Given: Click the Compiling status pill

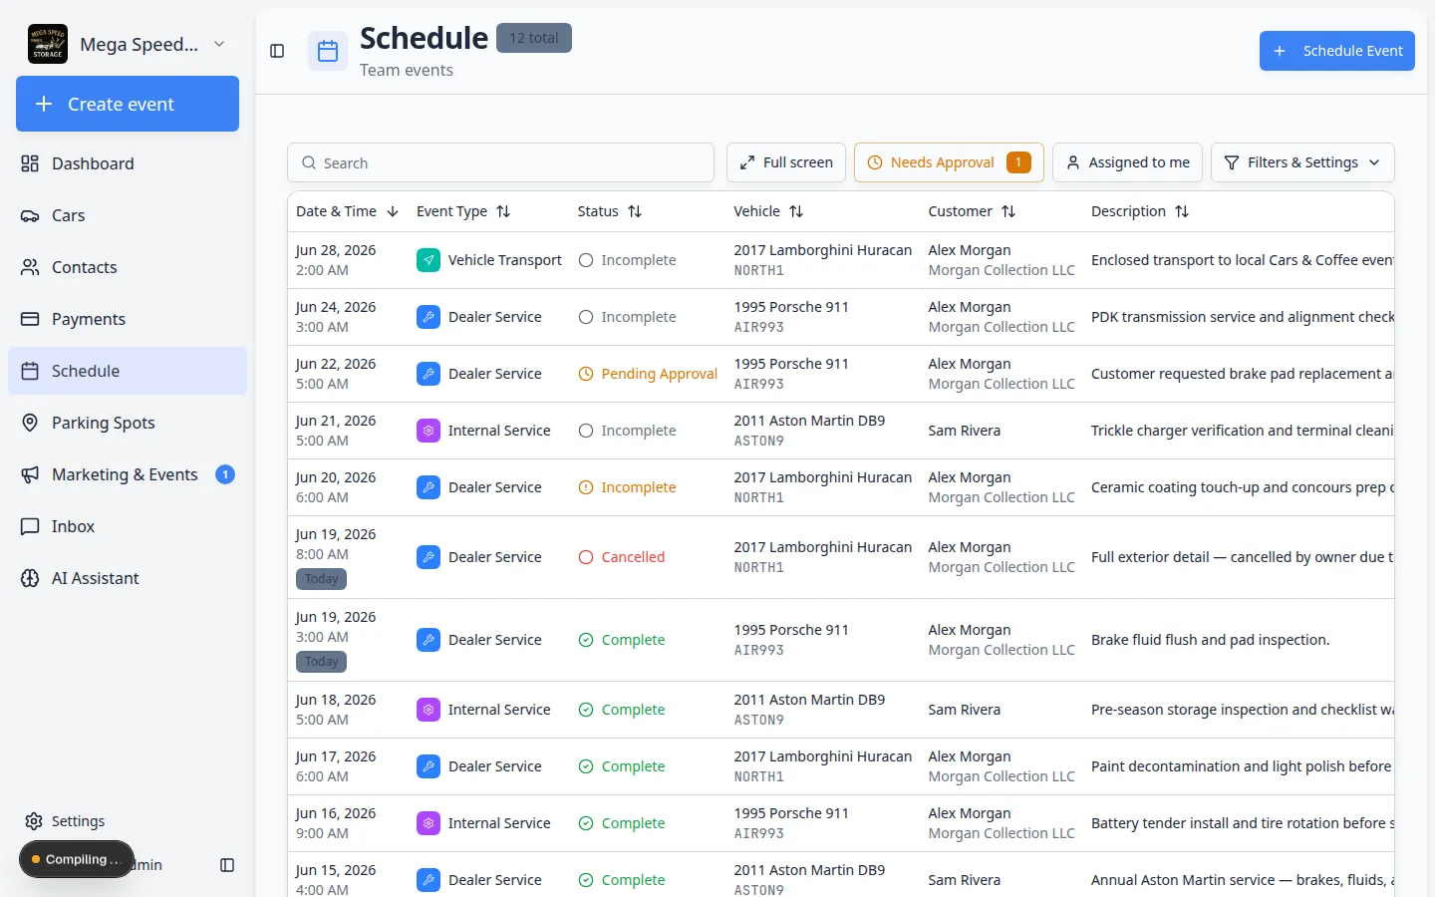Looking at the screenshot, I should pos(76,859).
